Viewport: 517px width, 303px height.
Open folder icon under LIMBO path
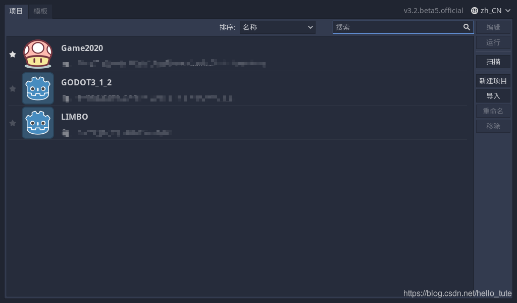tap(66, 132)
